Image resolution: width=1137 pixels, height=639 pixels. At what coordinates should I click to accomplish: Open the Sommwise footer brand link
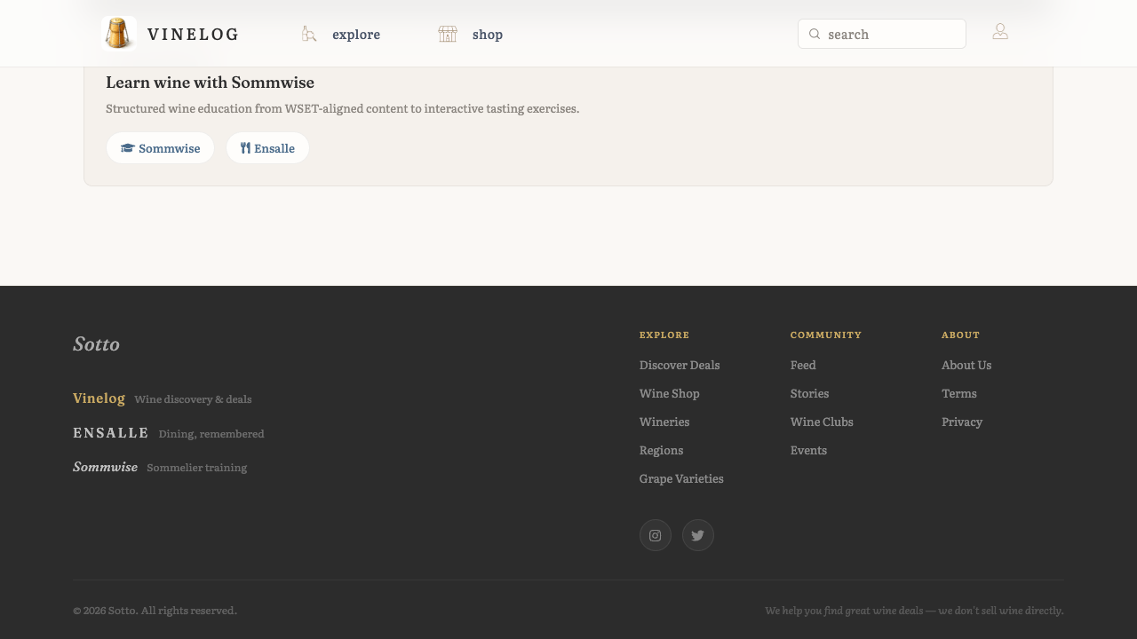pyautogui.click(x=105, y=467)
